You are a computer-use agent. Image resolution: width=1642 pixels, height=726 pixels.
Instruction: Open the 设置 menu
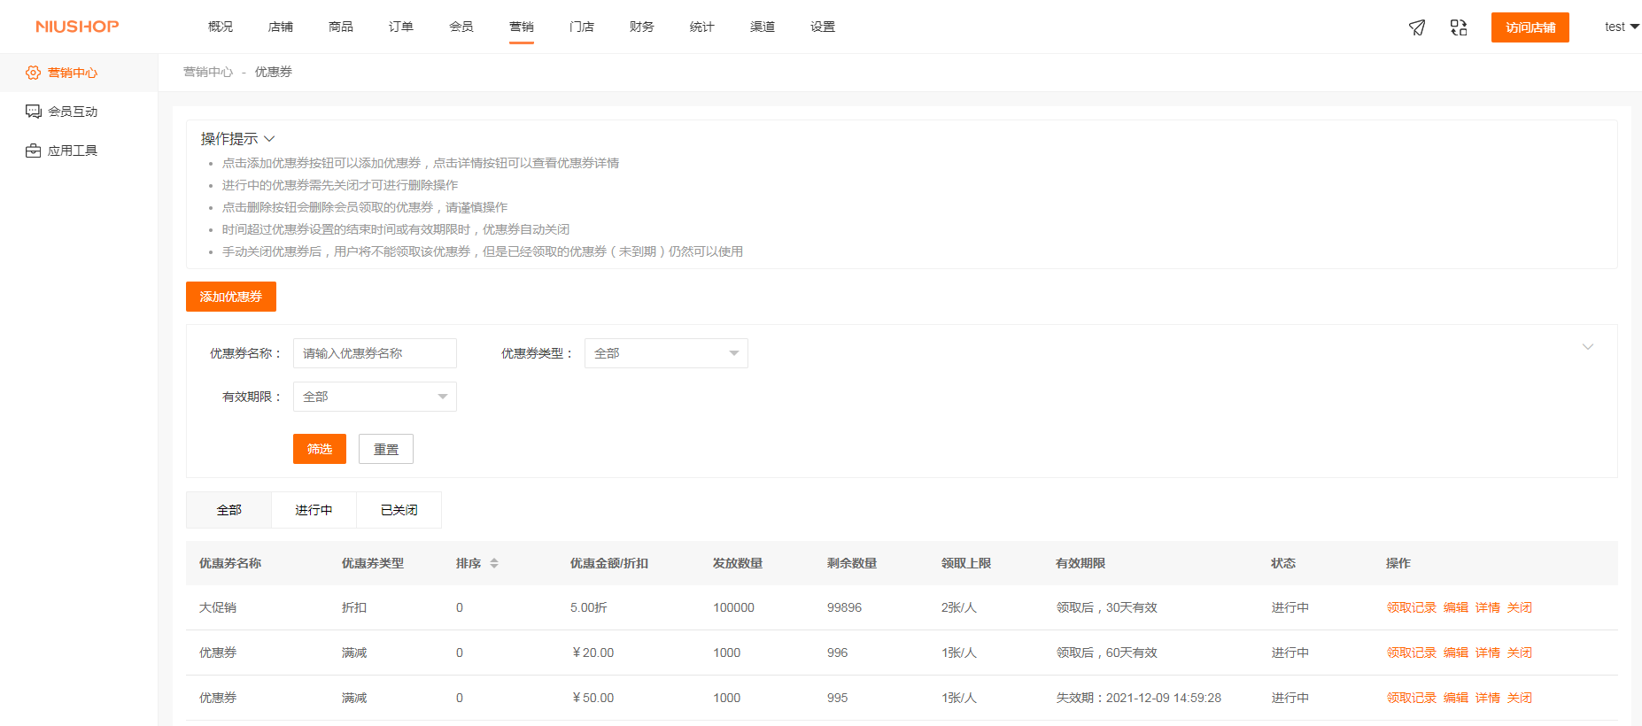click(x=823, y=27)
